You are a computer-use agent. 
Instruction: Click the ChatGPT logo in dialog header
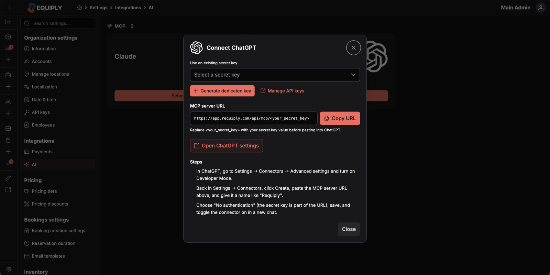tap(196, 48)
